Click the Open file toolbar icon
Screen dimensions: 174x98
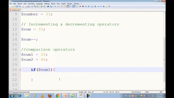(x=14, y=7)
